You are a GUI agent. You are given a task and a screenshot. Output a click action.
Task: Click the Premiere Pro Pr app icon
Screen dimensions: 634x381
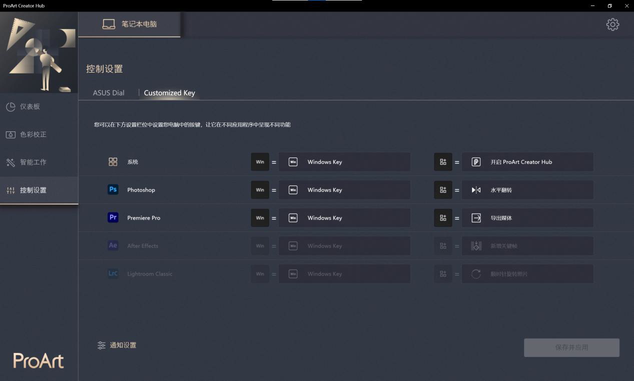tap(113, 217)
